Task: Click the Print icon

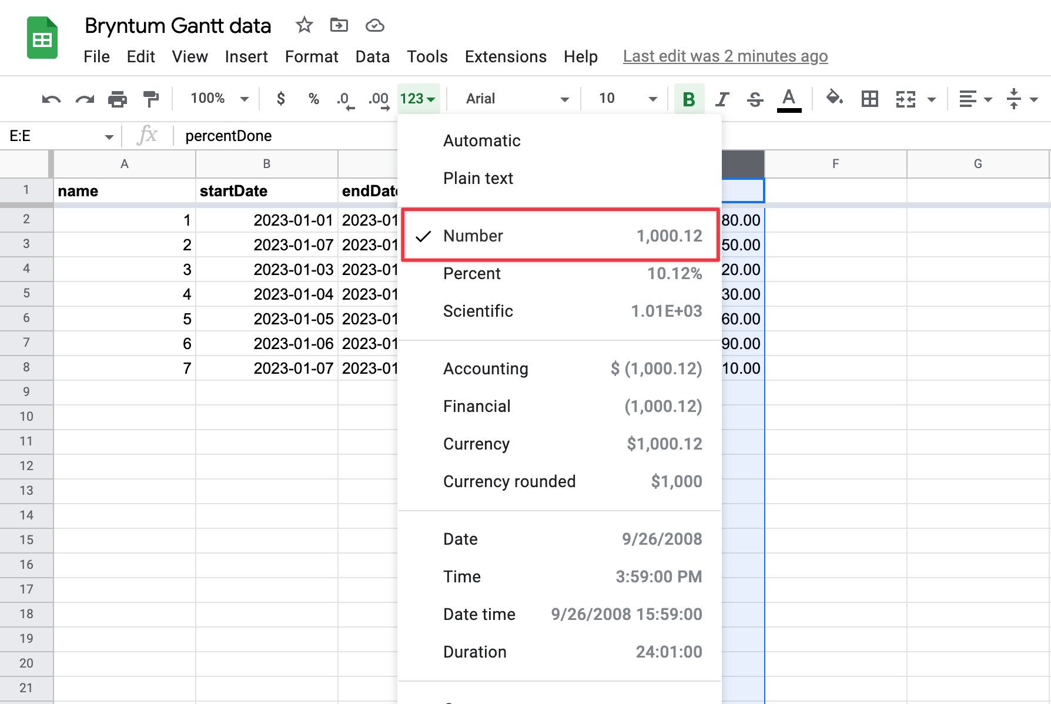Action: point(118,99)
